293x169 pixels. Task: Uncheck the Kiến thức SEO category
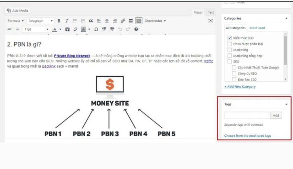coord(229,38)
